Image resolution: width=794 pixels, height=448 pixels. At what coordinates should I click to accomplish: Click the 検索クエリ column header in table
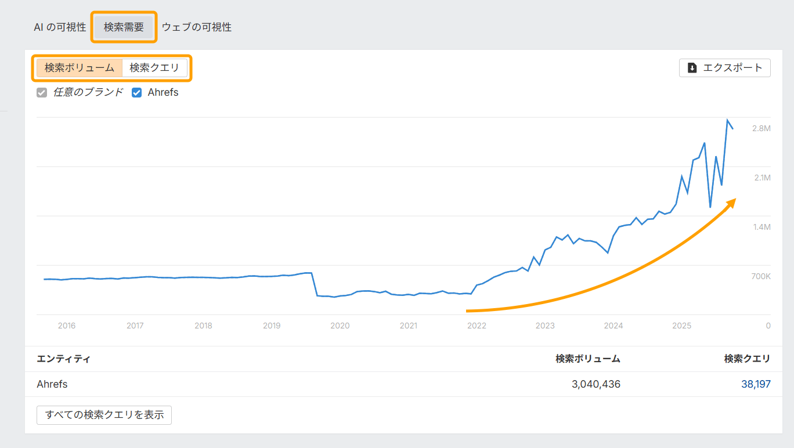pyautogui.click(x=747, y=359)
